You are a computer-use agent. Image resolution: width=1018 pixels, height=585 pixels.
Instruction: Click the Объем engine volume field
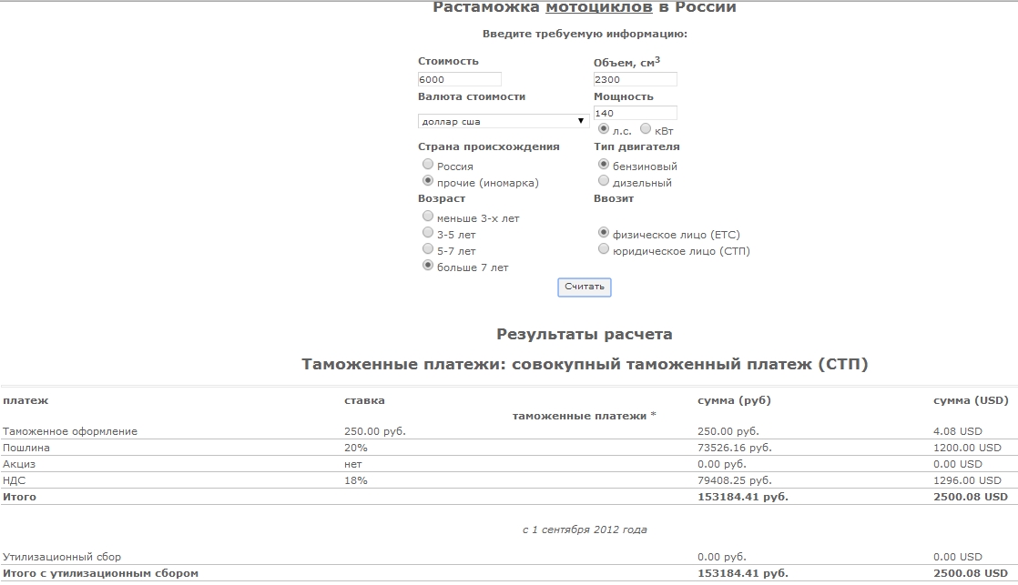[635, 79]
